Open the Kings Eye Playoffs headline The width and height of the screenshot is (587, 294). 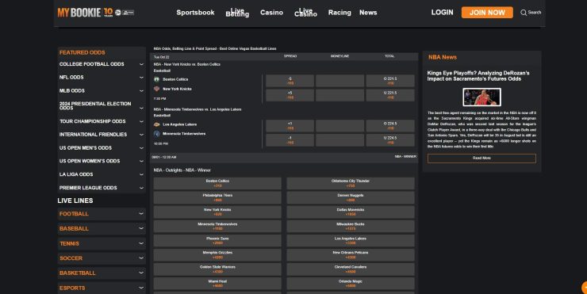[478, 76]
